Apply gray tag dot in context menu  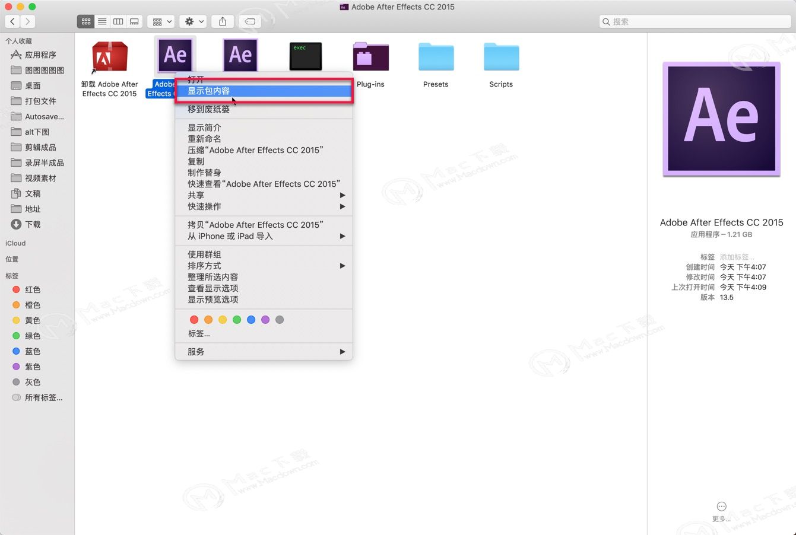click(x=280, y=320)
